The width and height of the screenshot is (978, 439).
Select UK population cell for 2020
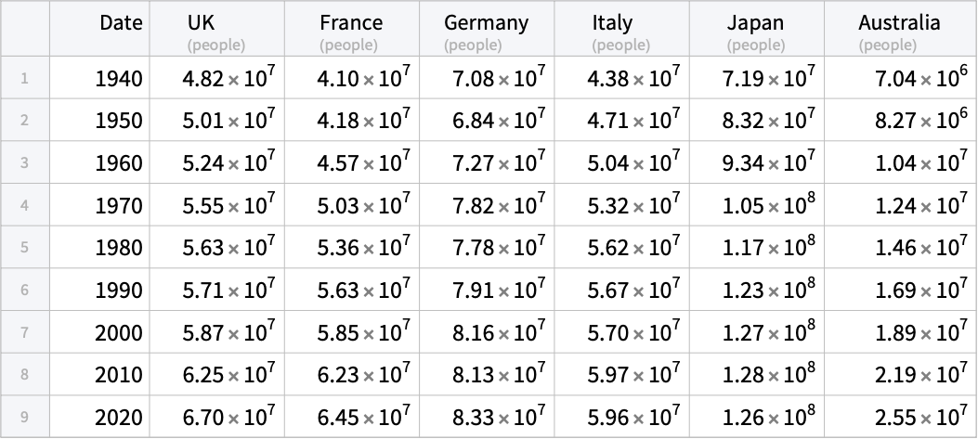click(x=217, y=417)
